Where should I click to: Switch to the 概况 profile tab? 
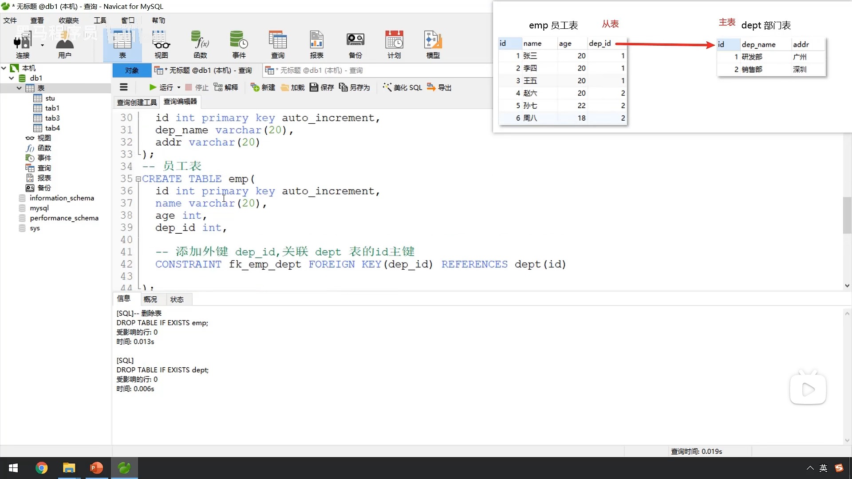coord(150,299)
